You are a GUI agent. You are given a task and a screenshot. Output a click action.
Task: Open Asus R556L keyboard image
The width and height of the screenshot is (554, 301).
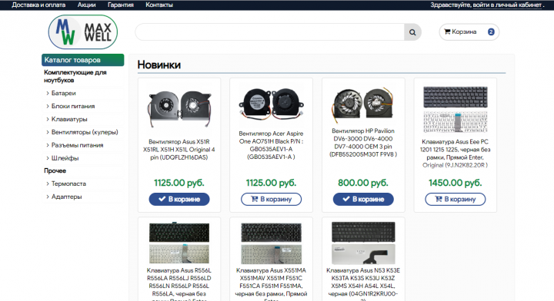179,243
